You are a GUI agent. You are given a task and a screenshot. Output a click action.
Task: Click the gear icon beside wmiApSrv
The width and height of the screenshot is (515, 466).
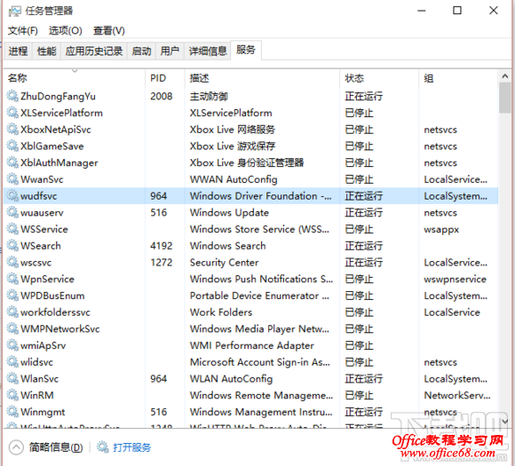point(12,345)
